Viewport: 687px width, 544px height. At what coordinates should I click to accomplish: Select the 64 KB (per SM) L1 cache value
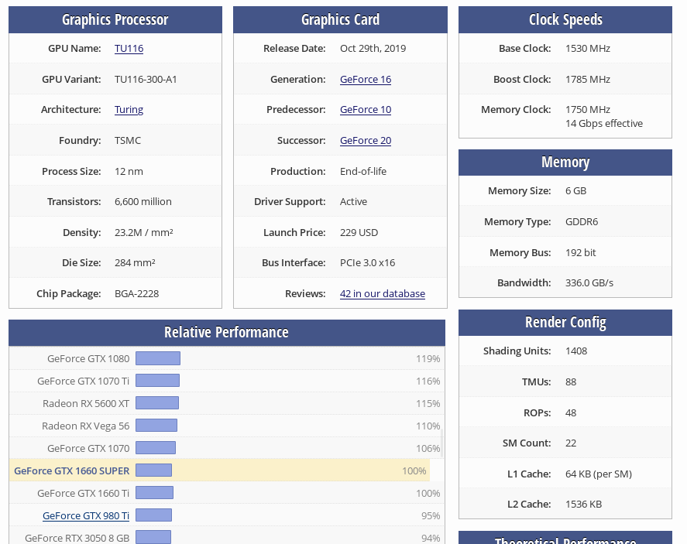pos(599,474)
